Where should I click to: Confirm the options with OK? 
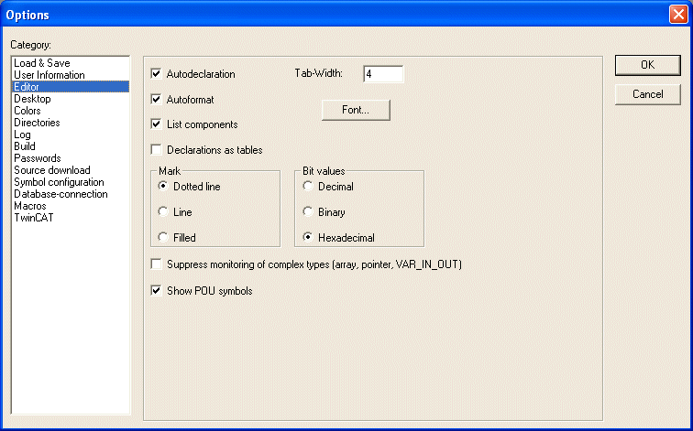(x=647, y=65)
